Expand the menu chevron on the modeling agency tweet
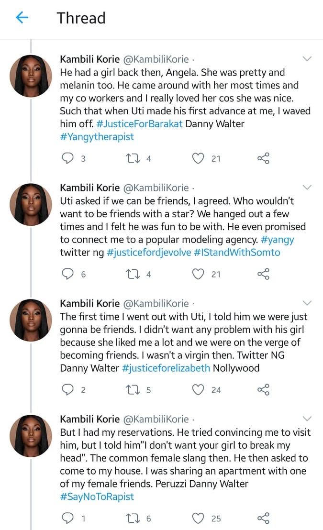The image size is (323, 530). click(307, 187)
